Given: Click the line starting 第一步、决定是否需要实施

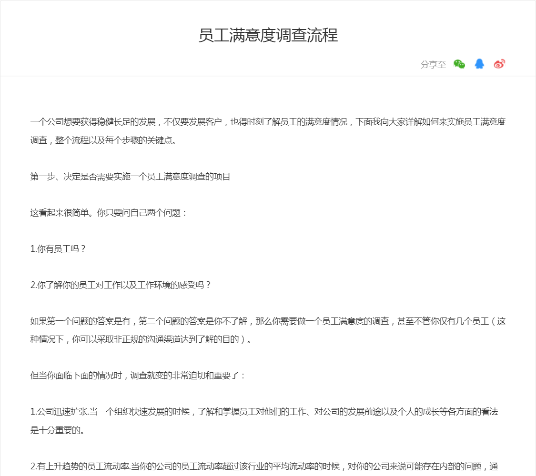Looking at the screenshot, I should [130, 177].
